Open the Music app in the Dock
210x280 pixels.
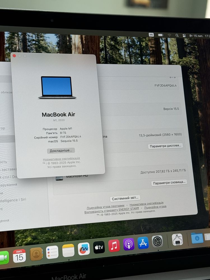tap(114, 246)
